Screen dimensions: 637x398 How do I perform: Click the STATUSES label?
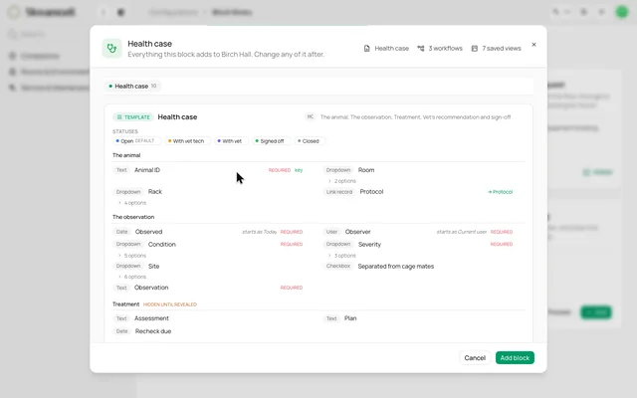(125, 131)
